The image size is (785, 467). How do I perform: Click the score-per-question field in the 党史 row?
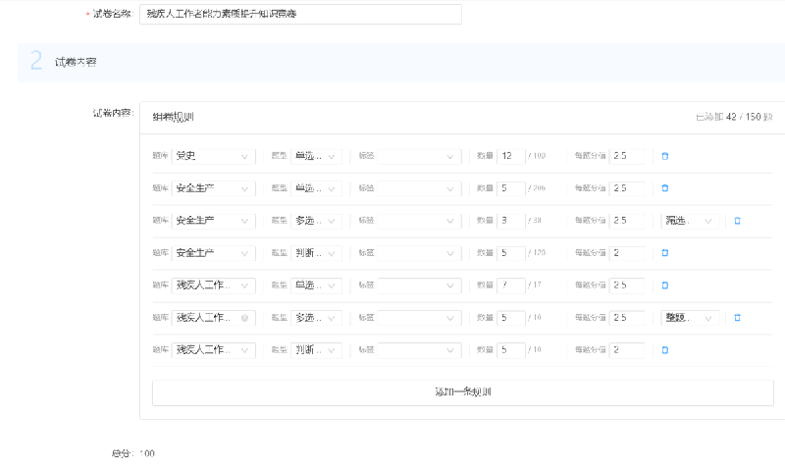pyautogui.click(x=627, y=156)
